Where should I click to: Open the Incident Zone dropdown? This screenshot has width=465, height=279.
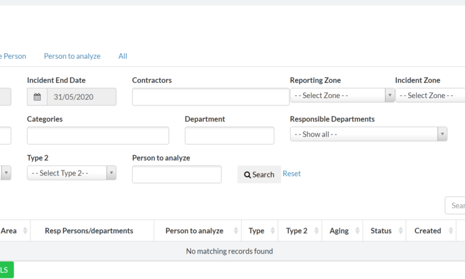click(x=431, y=95)
